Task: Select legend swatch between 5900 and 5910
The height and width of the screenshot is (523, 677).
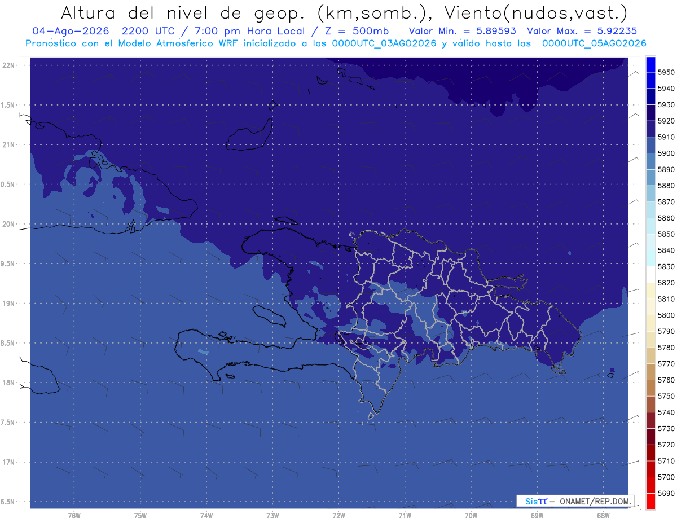Action: tap(650, 146)
